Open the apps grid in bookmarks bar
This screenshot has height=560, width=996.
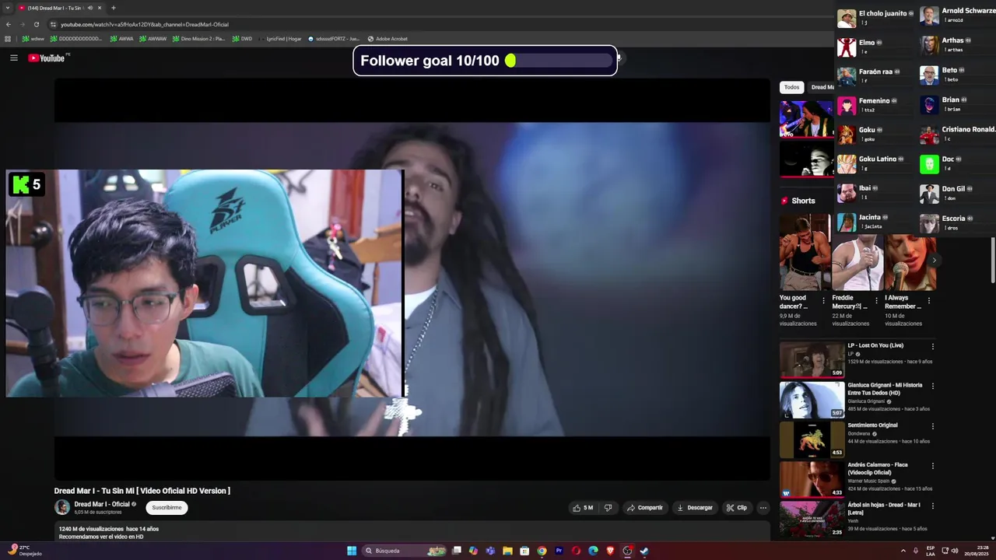tap(8, 38)
